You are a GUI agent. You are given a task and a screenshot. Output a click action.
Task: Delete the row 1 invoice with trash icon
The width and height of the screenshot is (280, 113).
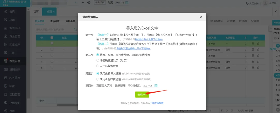point(258,43)
